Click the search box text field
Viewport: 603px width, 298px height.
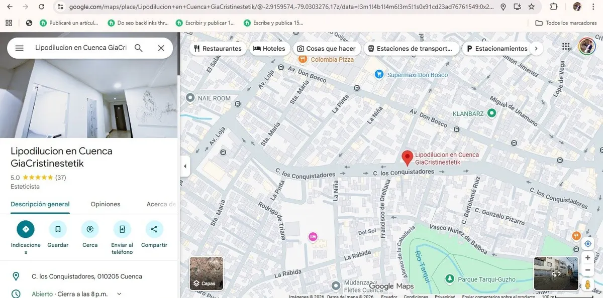coord(81,48)
